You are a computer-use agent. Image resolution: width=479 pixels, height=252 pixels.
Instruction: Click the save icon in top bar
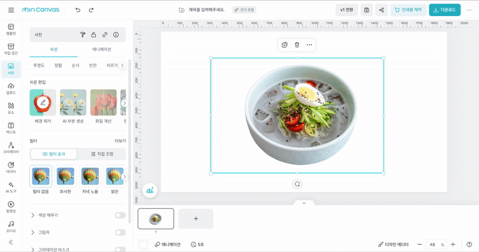point(366,10)
